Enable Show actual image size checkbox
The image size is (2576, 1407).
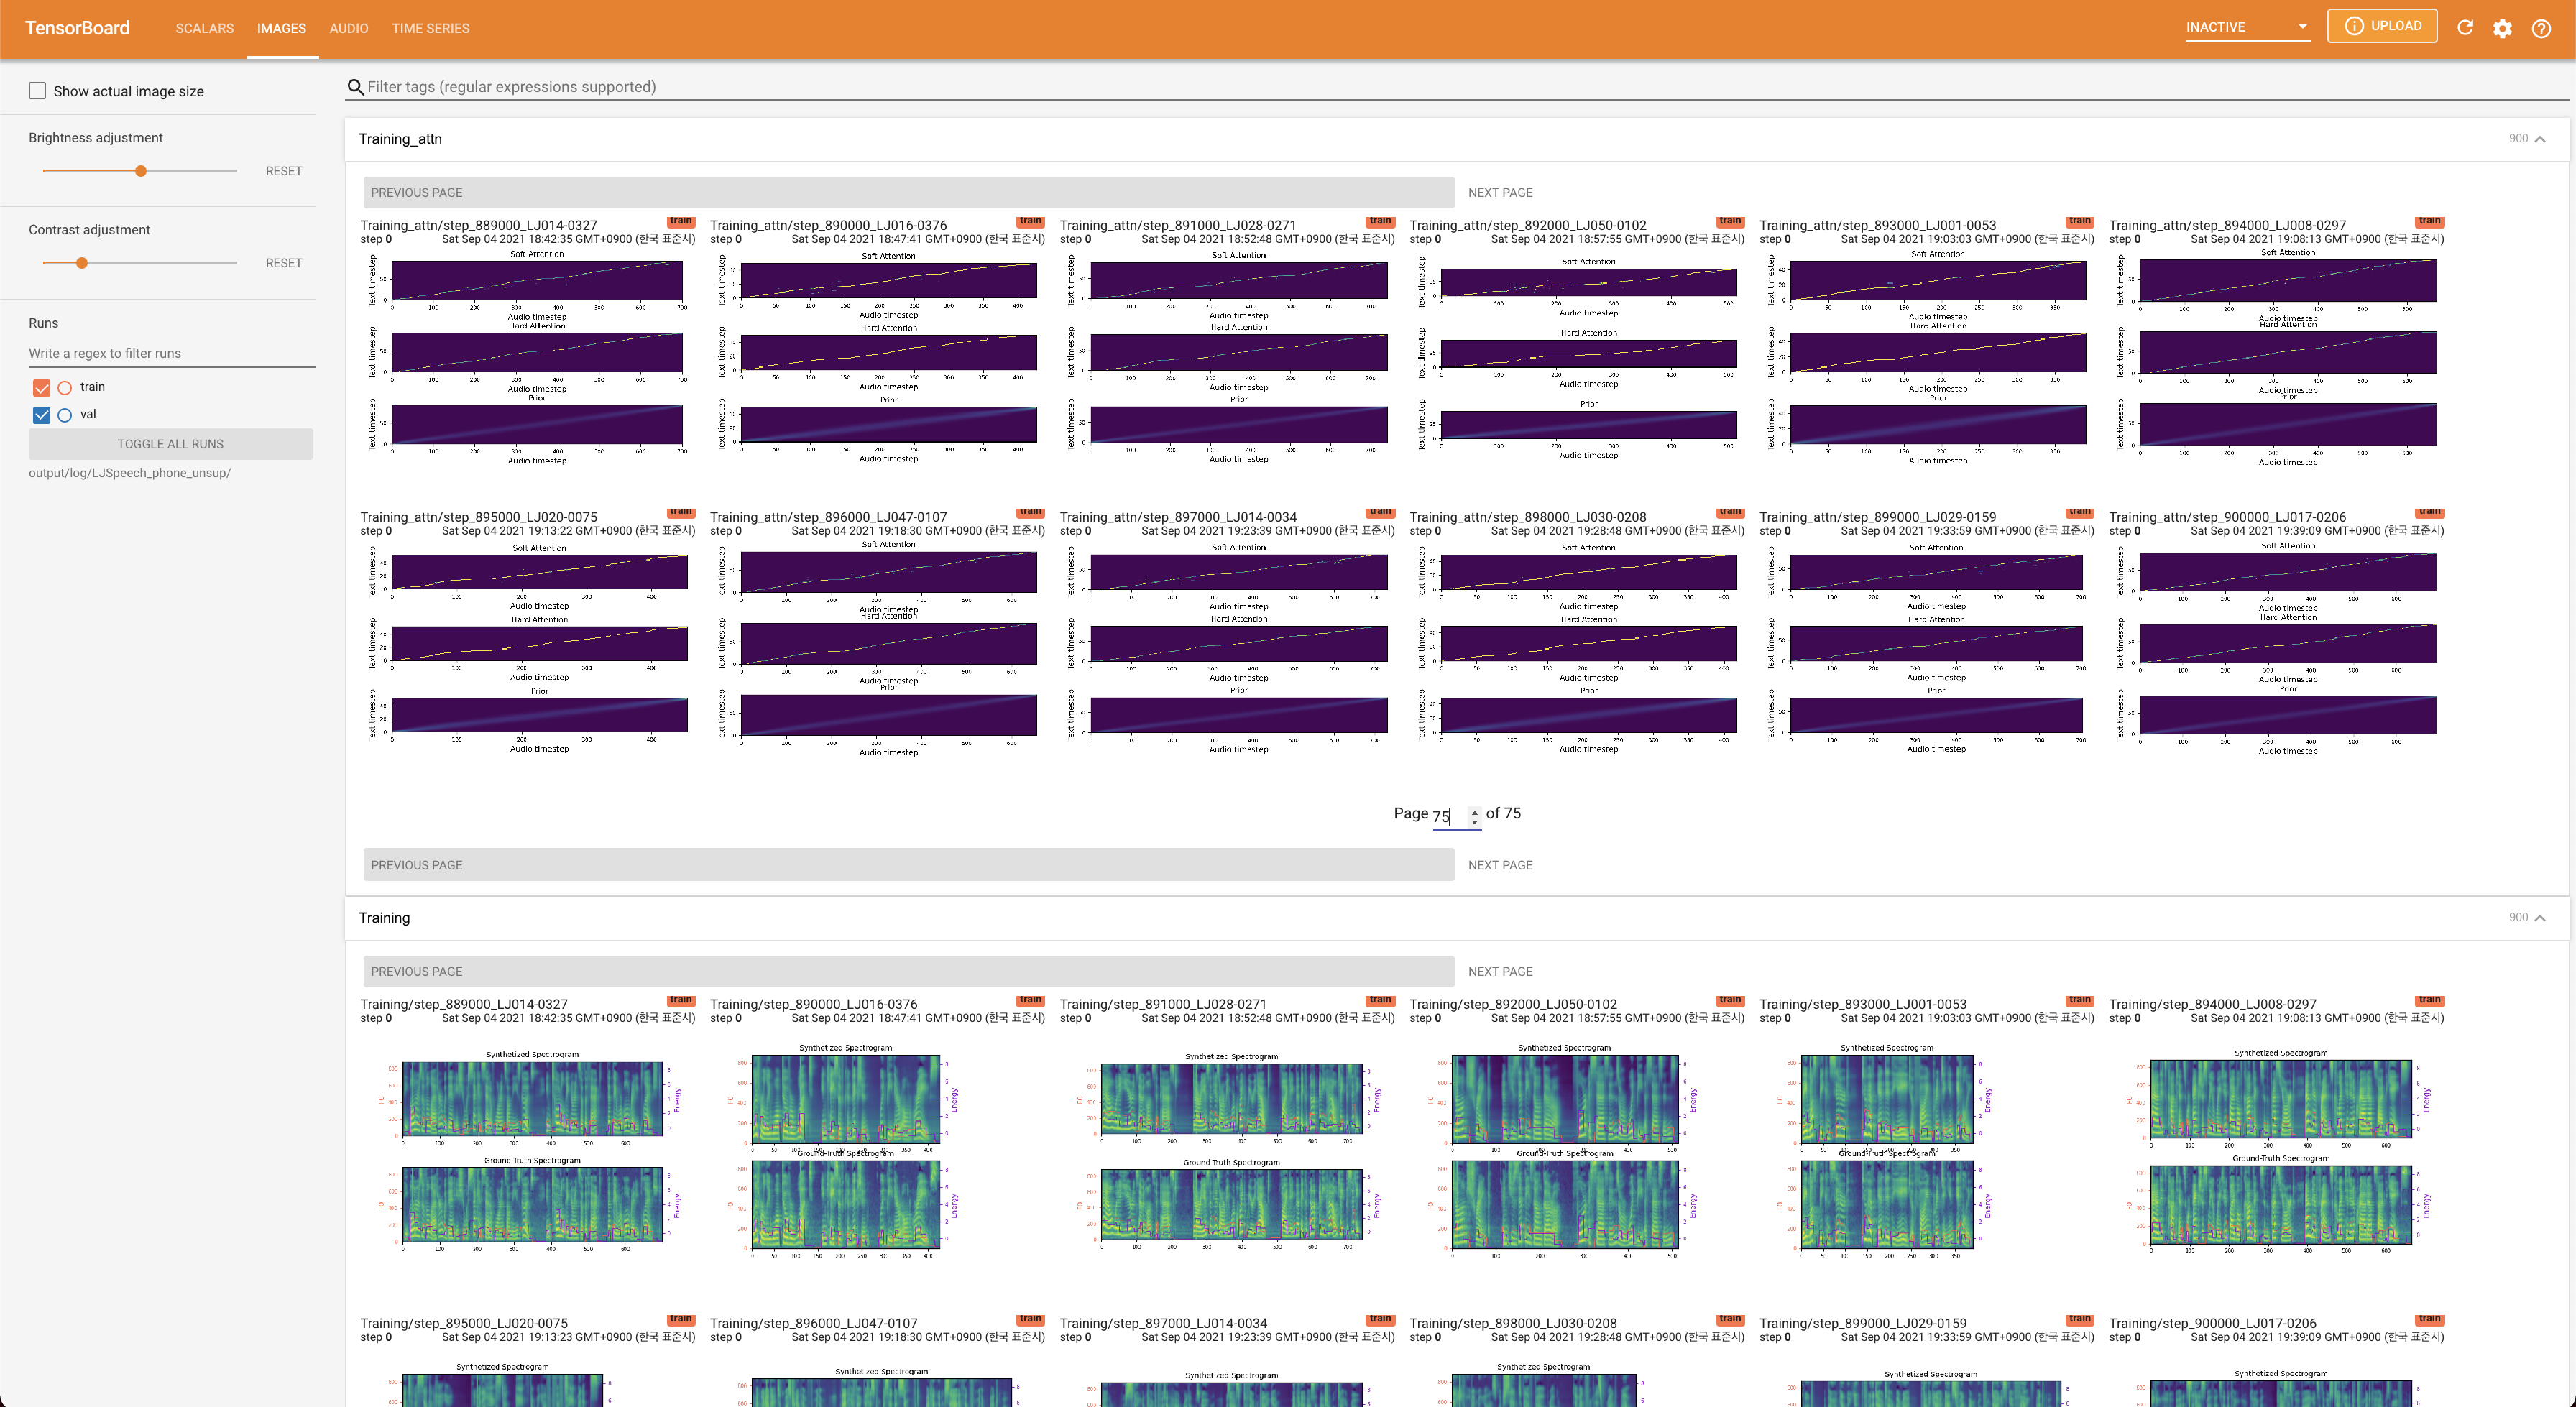tap(38, 91)
